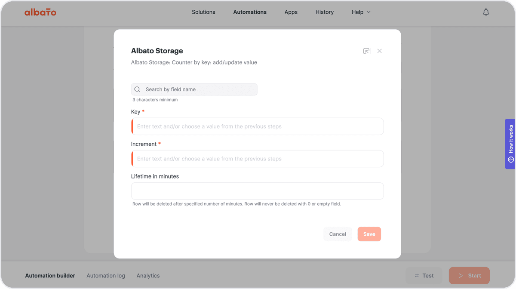Expand the Albato Storage dialog to full view
516x289 pixels.
(366, 51)
